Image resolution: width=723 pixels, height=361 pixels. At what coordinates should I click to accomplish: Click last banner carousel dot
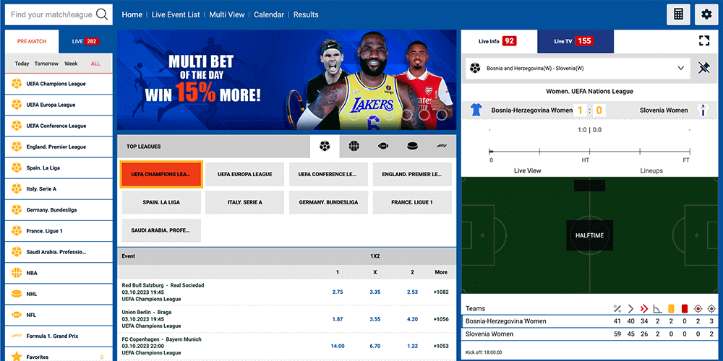(x=441, y=115)
